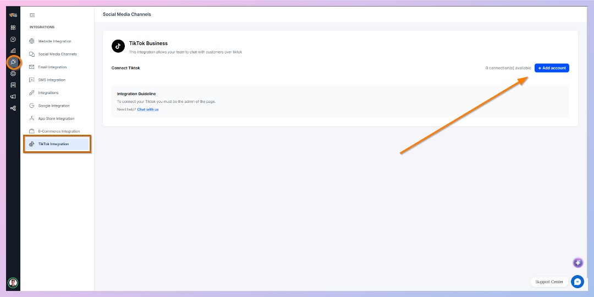Click the user avatar at bottom of rail
The image size is (594, 297).
tap(13, 283)
